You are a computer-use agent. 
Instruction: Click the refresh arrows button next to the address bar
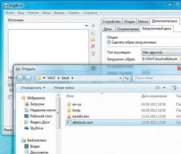click(127, 78)
